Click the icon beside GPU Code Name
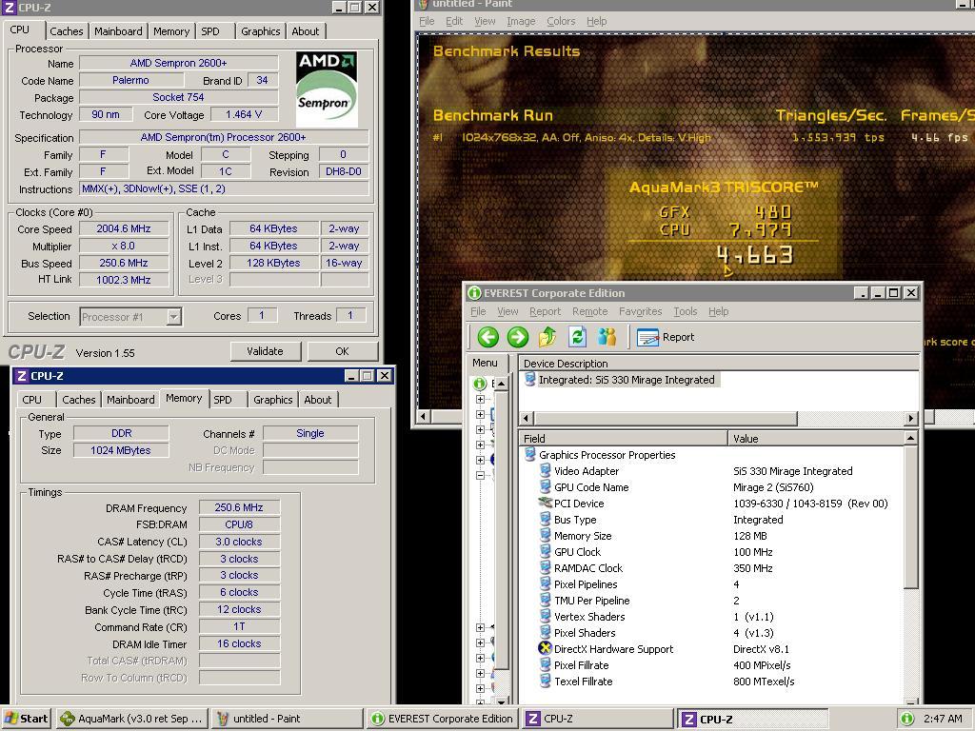975x731 pixels. point(546,486)
